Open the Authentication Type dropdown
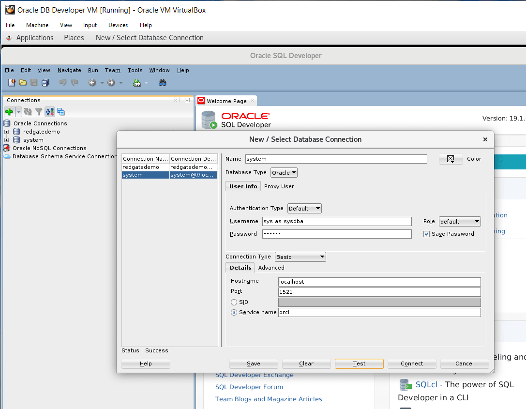 (x=304, y=208)
